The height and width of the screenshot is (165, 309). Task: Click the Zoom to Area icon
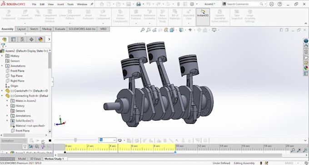[149, 30]
